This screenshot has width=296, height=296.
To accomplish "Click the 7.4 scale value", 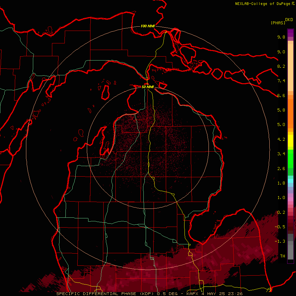I will (x=281, y=81).
